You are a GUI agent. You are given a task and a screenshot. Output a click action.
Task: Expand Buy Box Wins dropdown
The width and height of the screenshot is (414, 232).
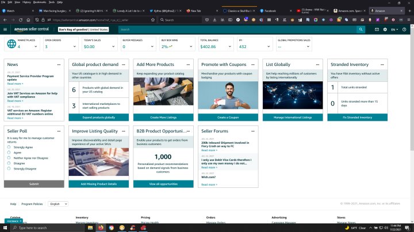point(191,46)
